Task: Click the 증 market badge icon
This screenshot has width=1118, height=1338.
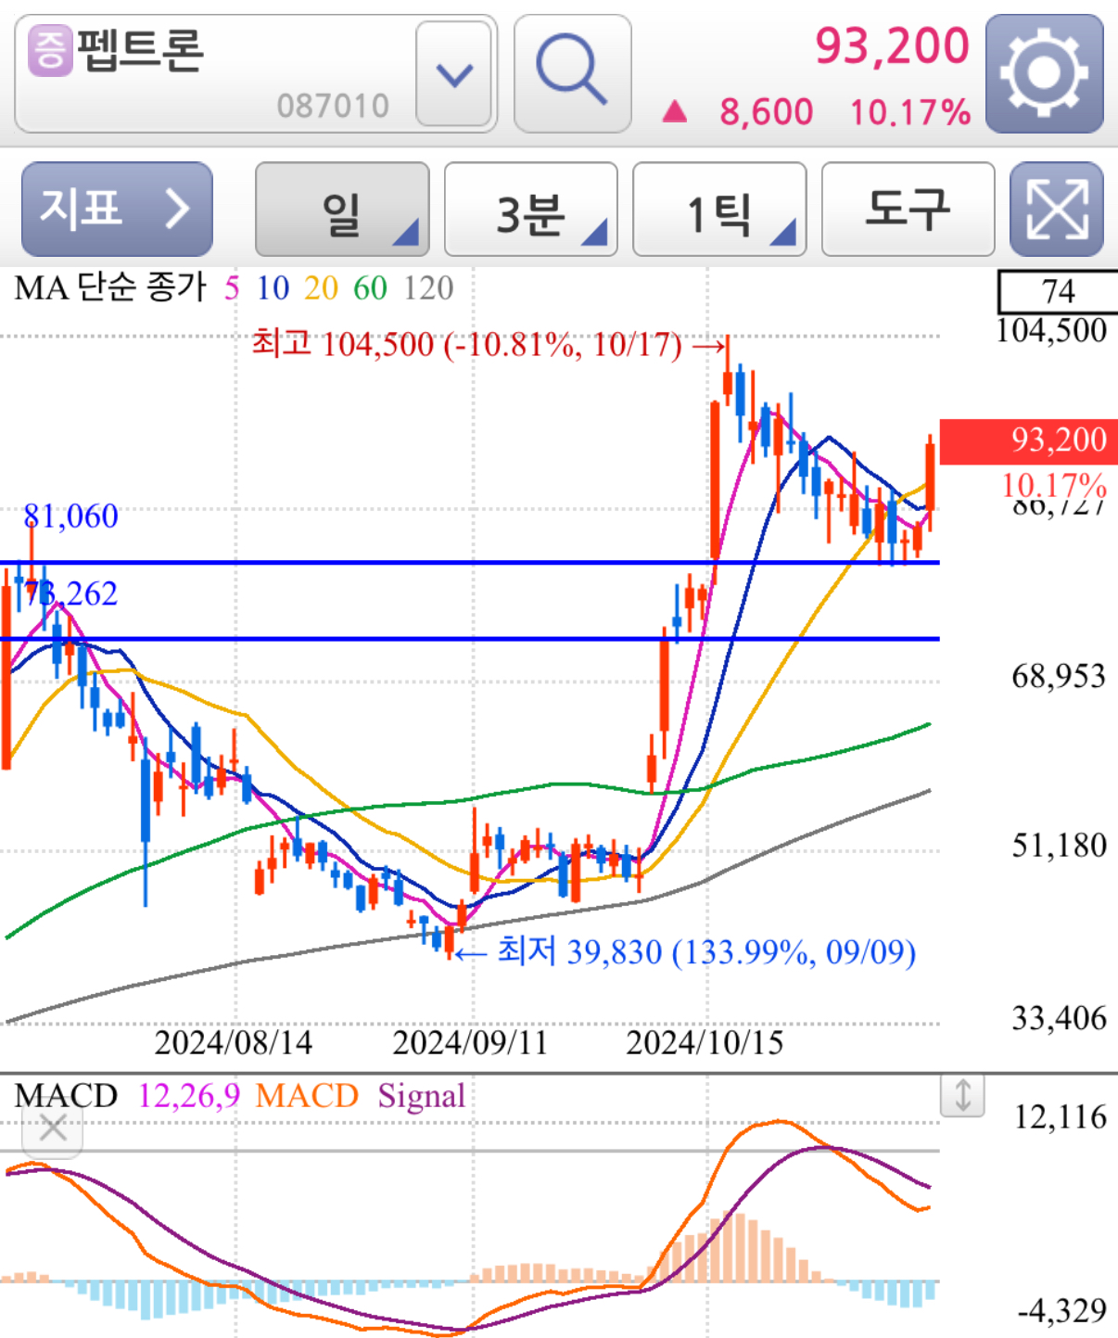Action: tap(50, 50)
